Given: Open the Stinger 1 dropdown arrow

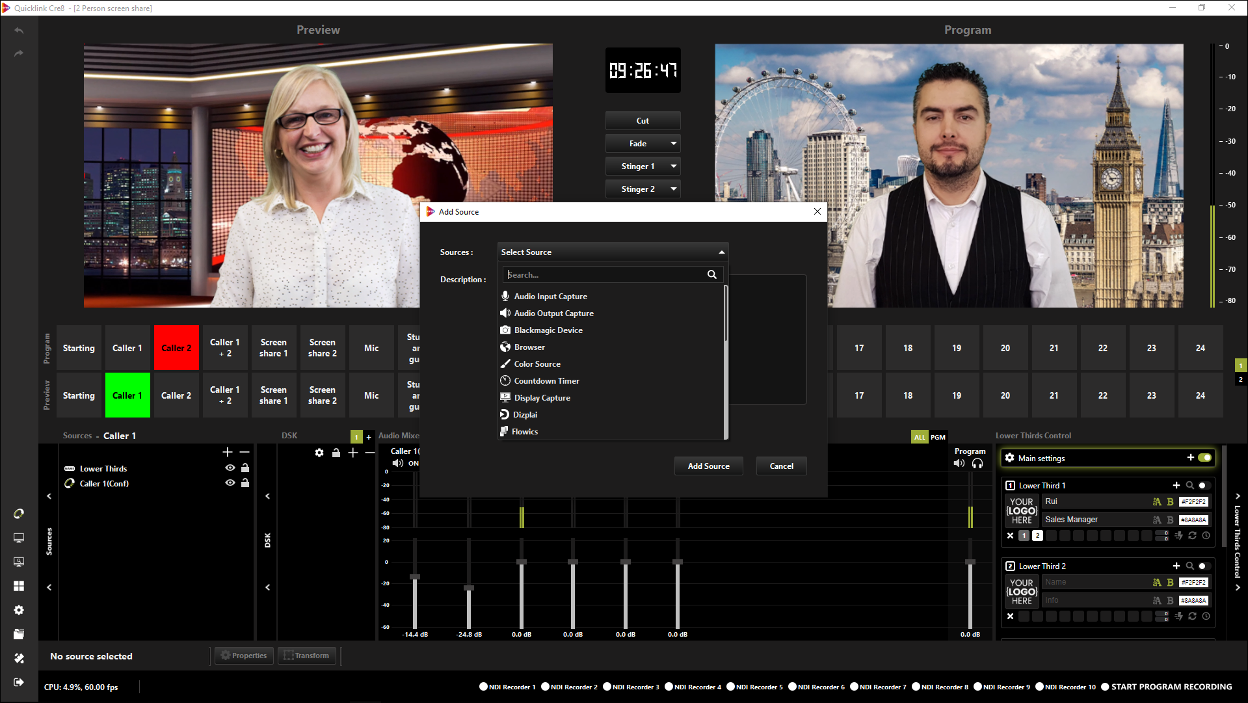Looking at the screenshot, I should pyautogui.click(x=673, y=166).
